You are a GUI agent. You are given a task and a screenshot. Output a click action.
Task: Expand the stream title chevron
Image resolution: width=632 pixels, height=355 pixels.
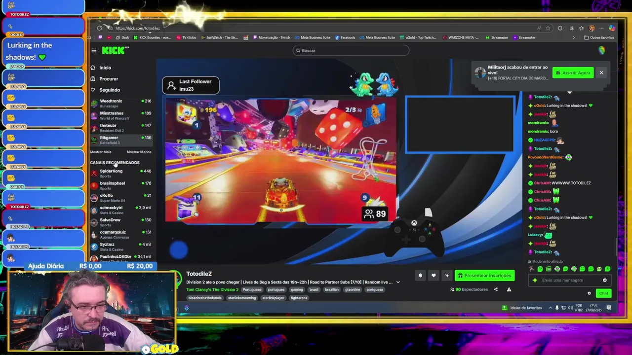tap(398, 283)
